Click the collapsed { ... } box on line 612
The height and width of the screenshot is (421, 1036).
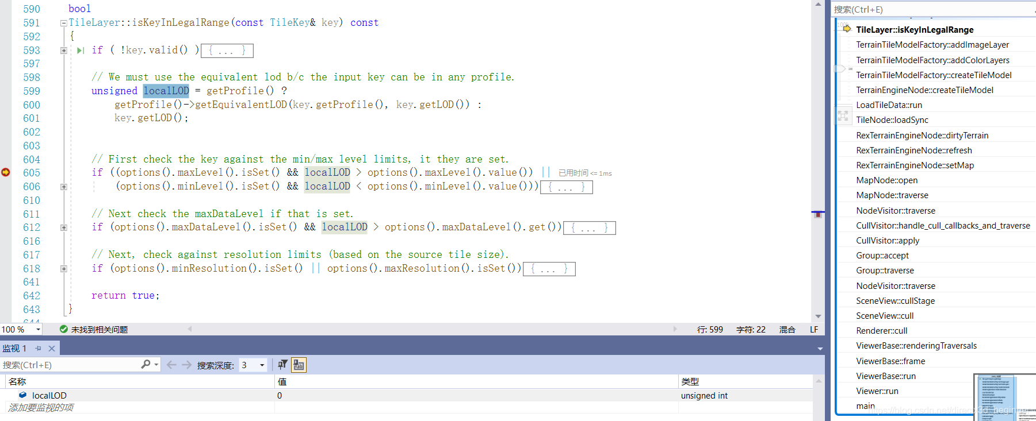pyautogui.click(x=590, y=227)
